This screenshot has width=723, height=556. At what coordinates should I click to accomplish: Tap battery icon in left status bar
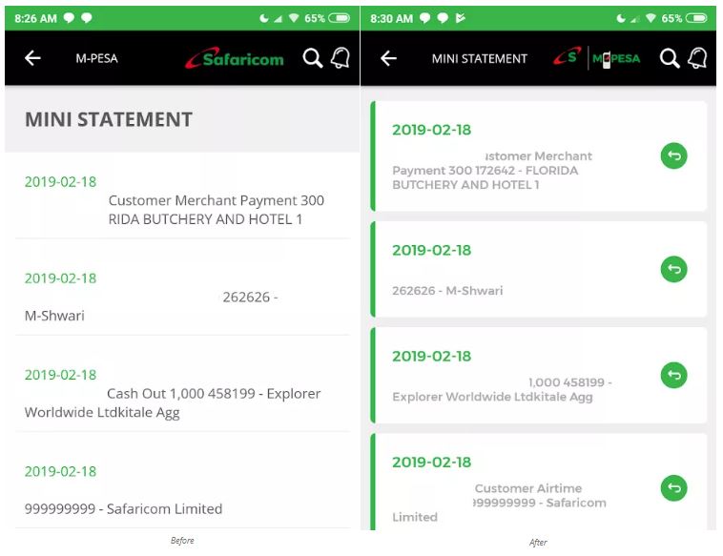point(340,18)
